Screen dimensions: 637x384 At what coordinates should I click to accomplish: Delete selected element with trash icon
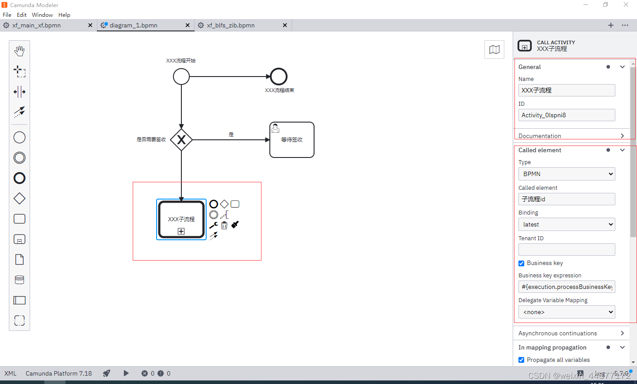(x=224, y=225)
